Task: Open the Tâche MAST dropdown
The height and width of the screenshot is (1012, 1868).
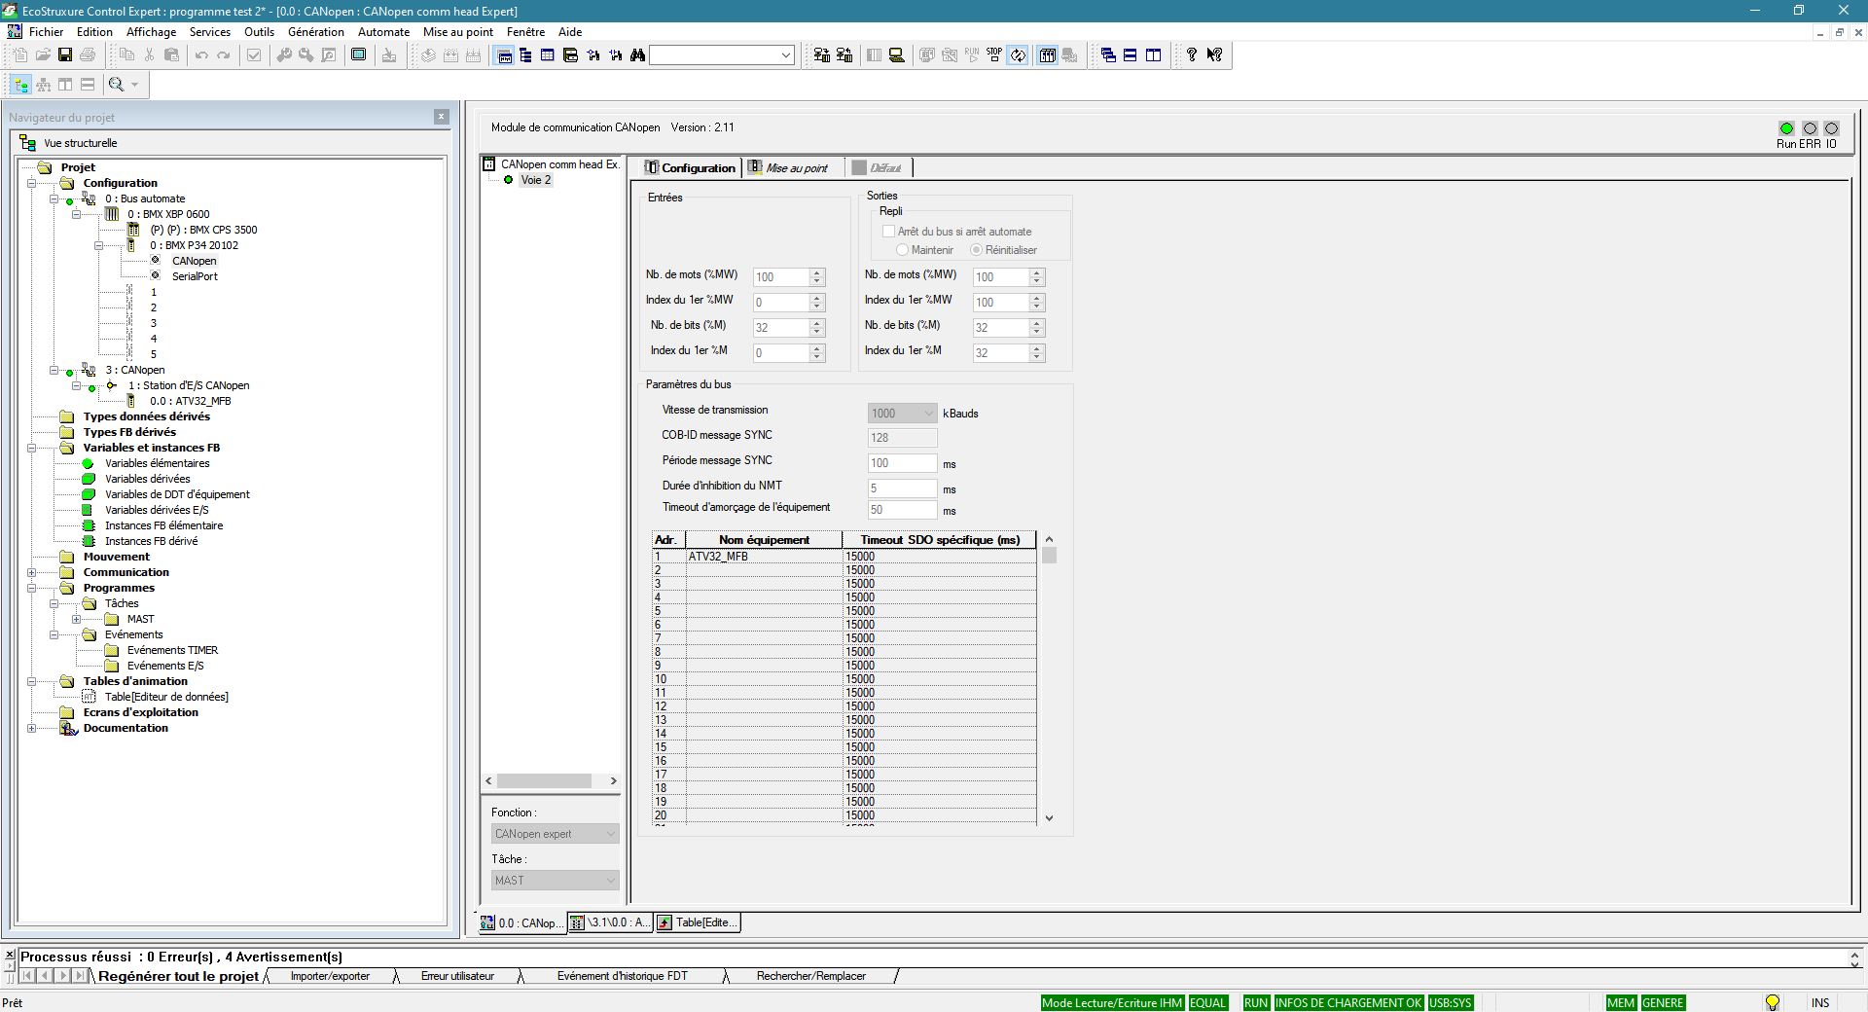Action: click(x=555, y=881)
